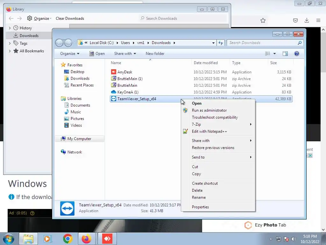Click the Local Disk (C:) breadcrumb
Image resolution: width=326 pixels, height=245 pixels.
click(x=102, y=43)
